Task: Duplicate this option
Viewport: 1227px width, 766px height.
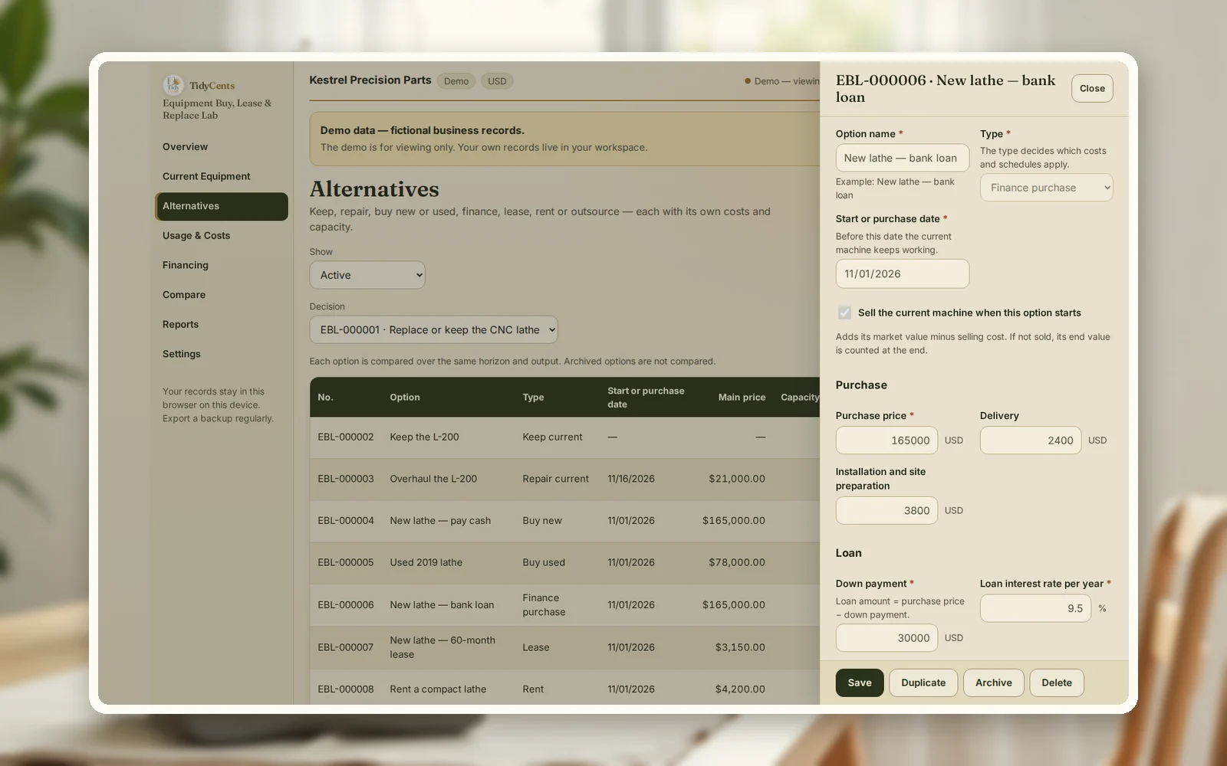Action: pos(923,683)
